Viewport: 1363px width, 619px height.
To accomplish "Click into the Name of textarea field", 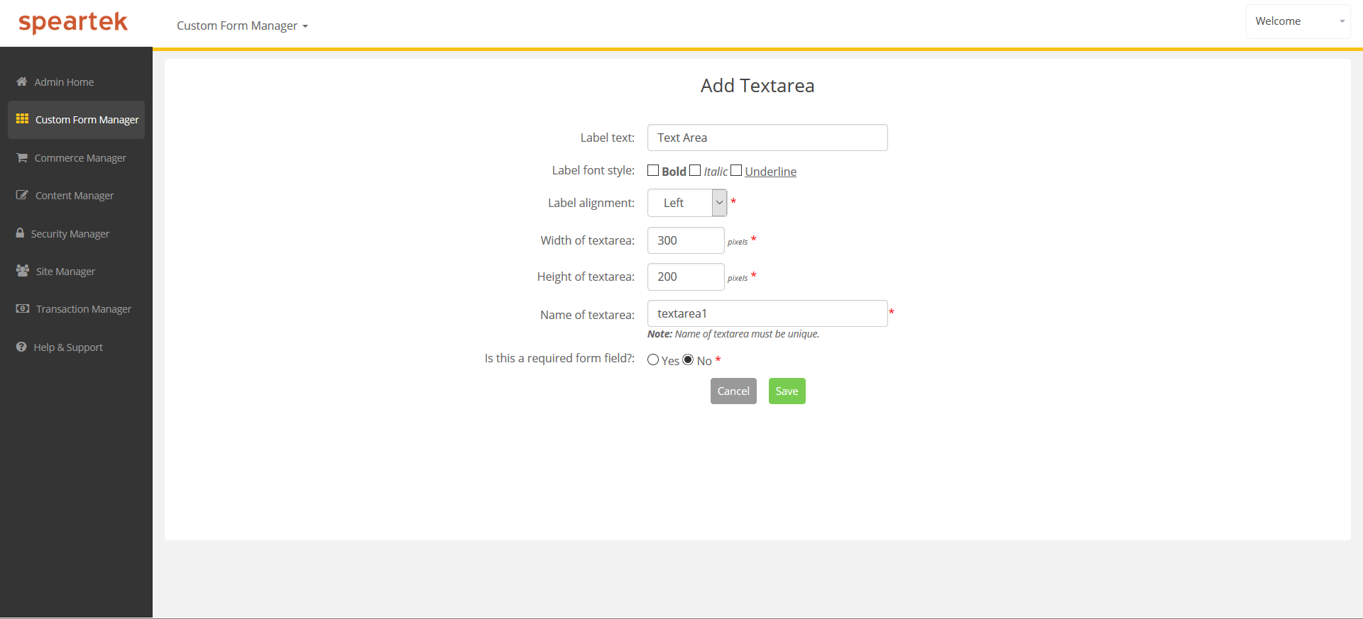I will point(767,313).
